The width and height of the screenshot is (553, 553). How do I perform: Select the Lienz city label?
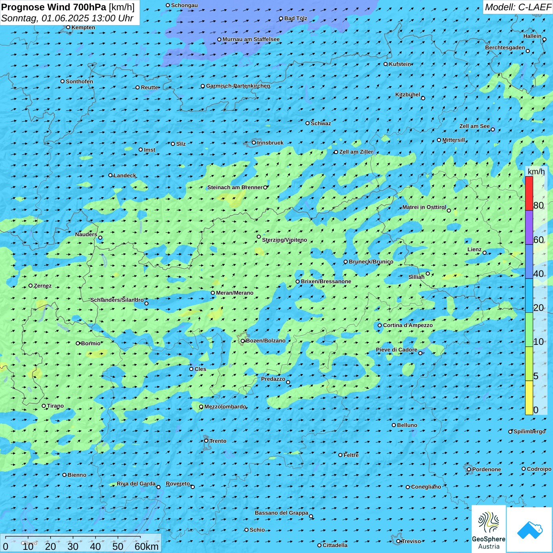pos(474,250)
